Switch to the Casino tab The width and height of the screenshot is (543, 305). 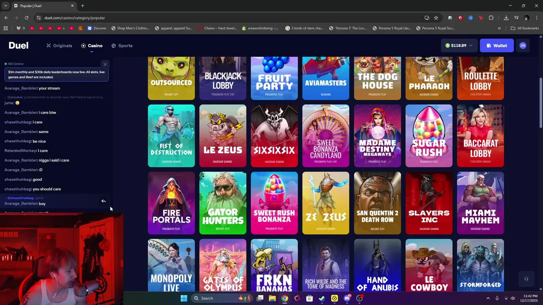click(x=92, y=45)
